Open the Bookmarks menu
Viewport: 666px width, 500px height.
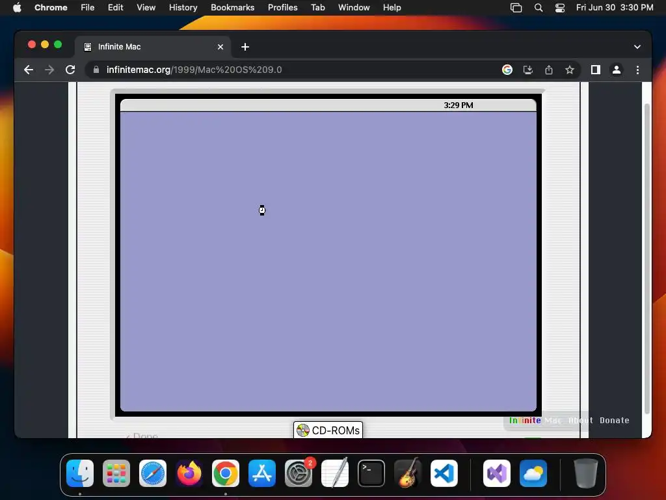pyautogui.click(x=232, y=7)
